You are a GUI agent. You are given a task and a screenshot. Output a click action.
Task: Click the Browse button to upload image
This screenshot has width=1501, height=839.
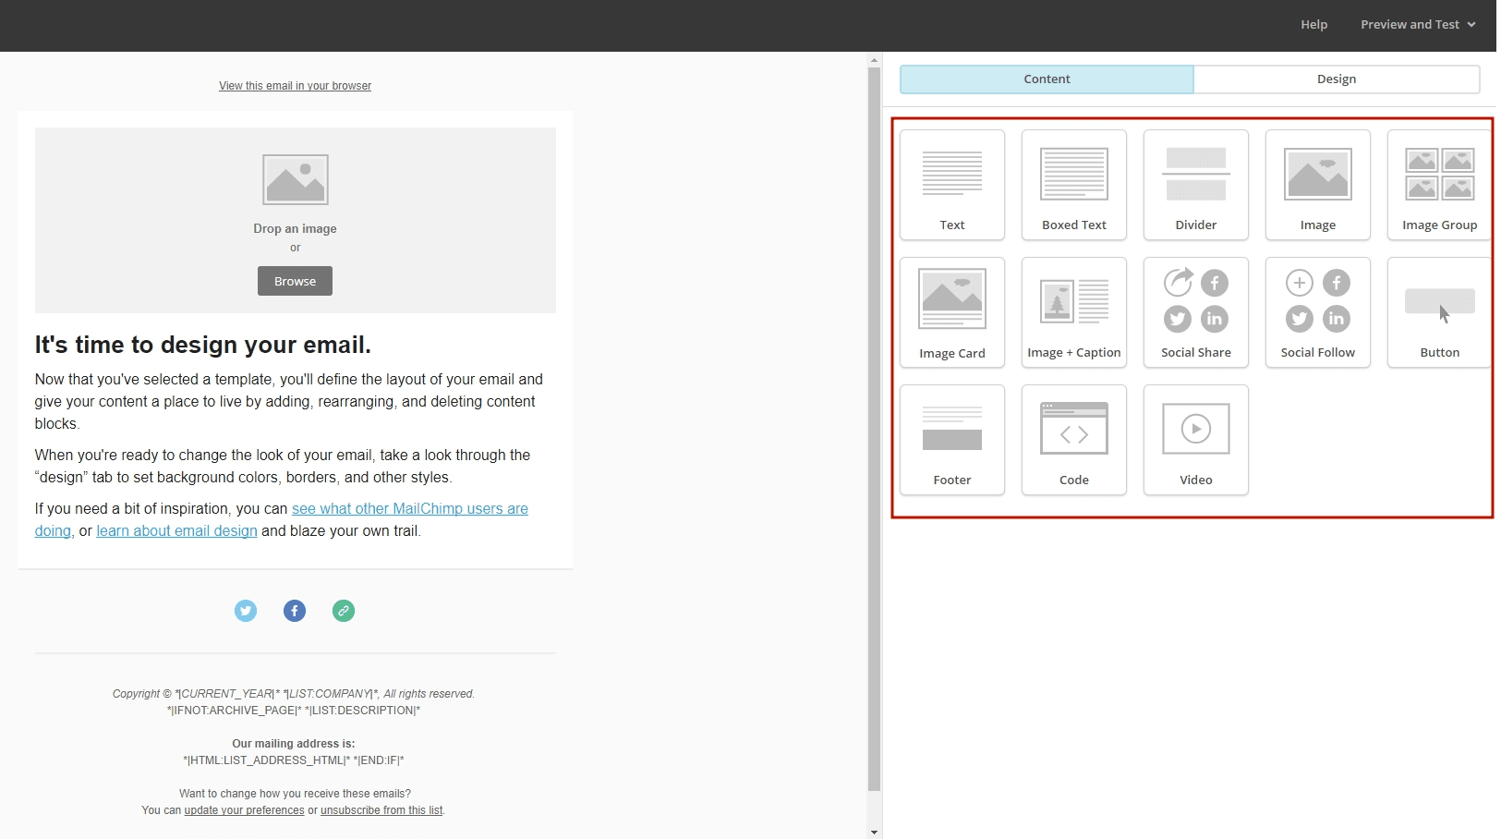pos(295,281)
